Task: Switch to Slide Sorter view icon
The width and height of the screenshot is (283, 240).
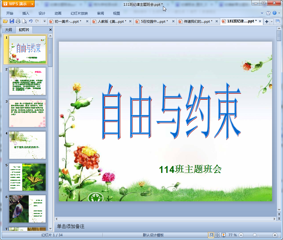Action: 217,235
